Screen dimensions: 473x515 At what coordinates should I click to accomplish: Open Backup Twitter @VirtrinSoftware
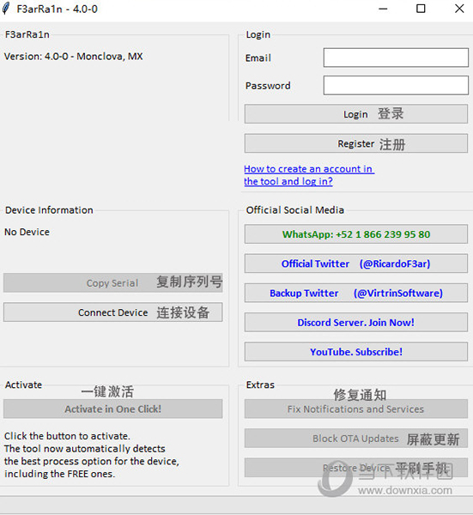coord(356,293)
